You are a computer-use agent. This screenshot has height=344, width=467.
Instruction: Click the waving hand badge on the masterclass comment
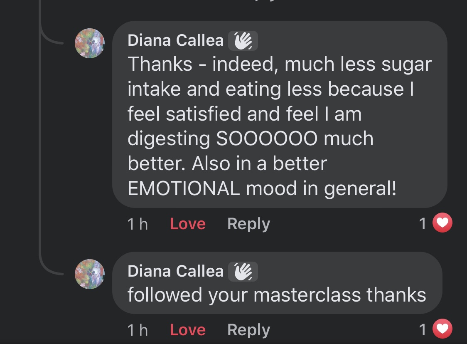point(243,271)
